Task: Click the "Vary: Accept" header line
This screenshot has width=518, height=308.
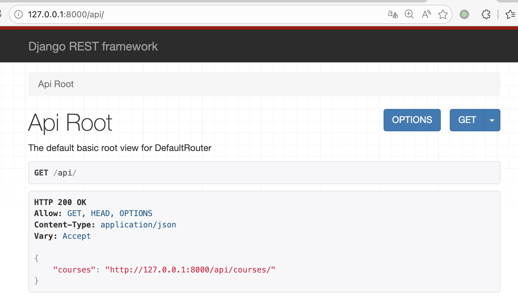Action: tap(62, 236)
